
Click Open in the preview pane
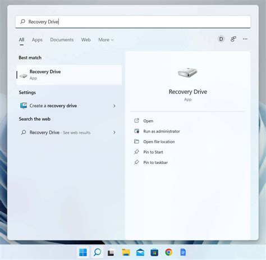(x=148, y=121)
